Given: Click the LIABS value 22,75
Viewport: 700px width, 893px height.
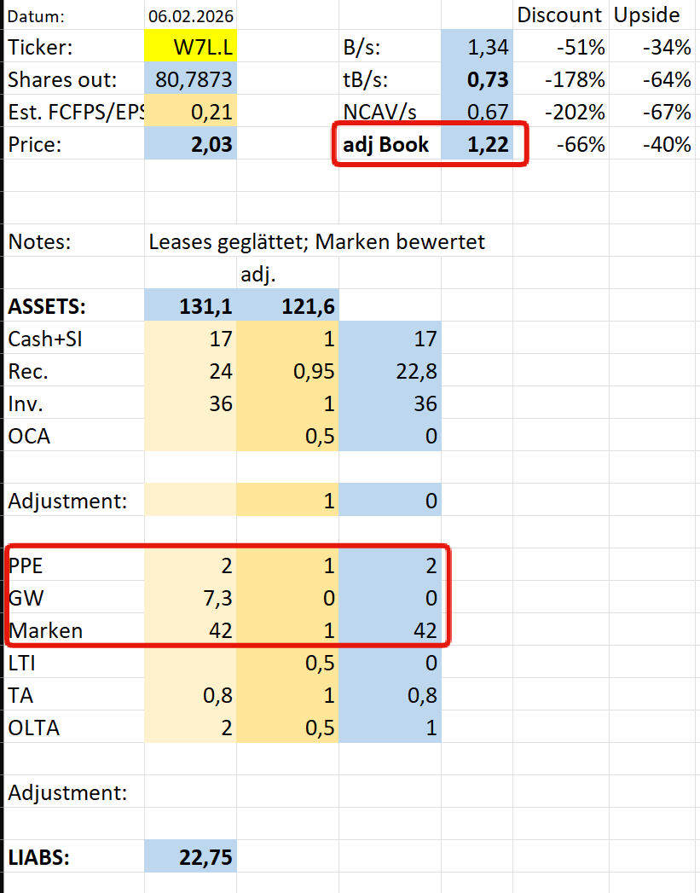Looking at the screenshot, I should point(191,857).
